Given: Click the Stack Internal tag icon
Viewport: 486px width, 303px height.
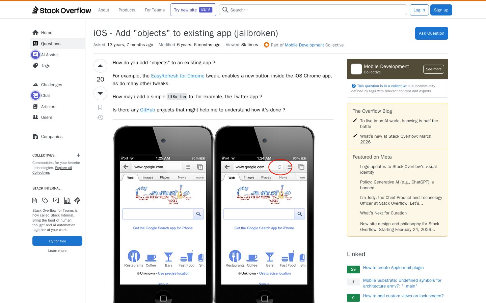Looking at the screenshot, I should pos(45,201).
